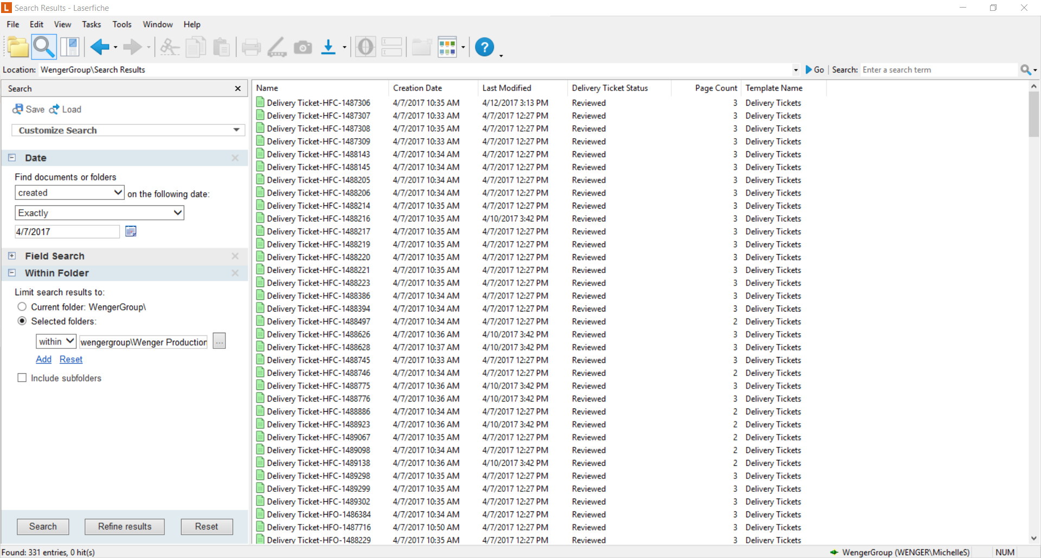Screen dimensions: 1041x558
Task: Open the Tools menu
Action: tap(122, 24)
